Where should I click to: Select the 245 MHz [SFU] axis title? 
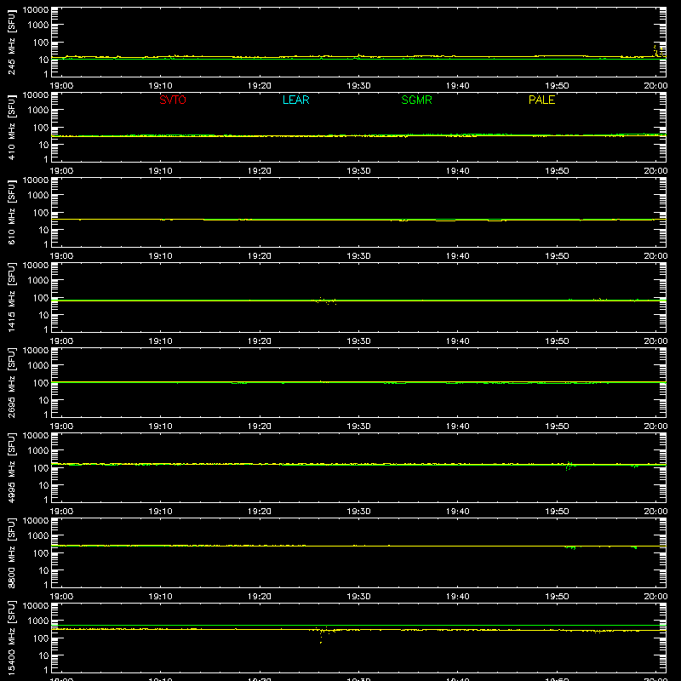12,42
